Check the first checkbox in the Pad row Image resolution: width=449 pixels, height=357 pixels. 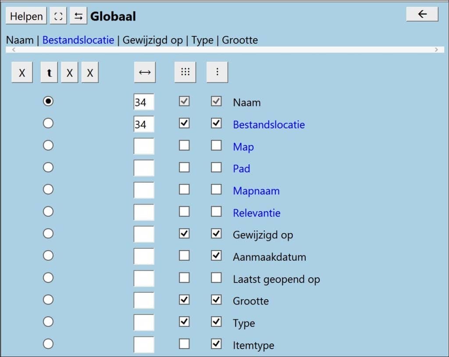pos(184,167)
